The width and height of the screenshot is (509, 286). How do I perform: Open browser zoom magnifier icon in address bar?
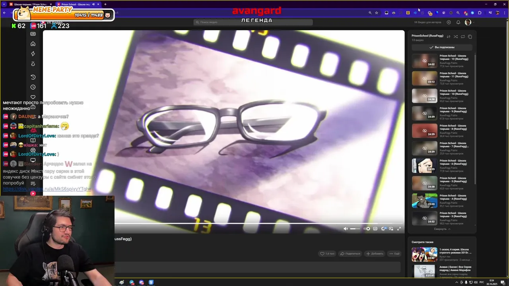click(370, 13)
